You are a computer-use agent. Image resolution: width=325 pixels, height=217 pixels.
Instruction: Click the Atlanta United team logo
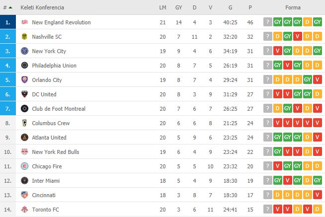(25, 137)
